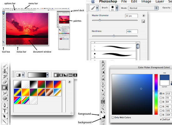
Task: Select the H hue radio button
Action: point(161,93)
